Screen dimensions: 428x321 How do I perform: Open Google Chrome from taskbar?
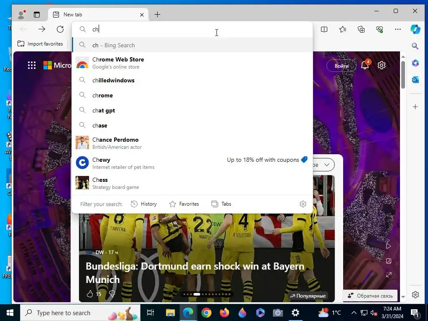click(206, 313)
